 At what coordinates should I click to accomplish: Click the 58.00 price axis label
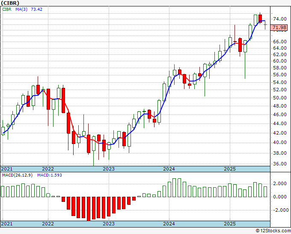[x=280, y=68]
